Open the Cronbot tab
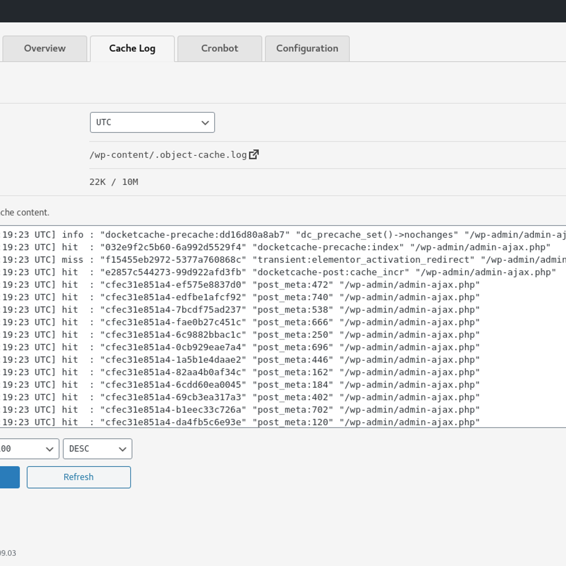This screenshot has height=566, width=566. (x=219, y=48)
